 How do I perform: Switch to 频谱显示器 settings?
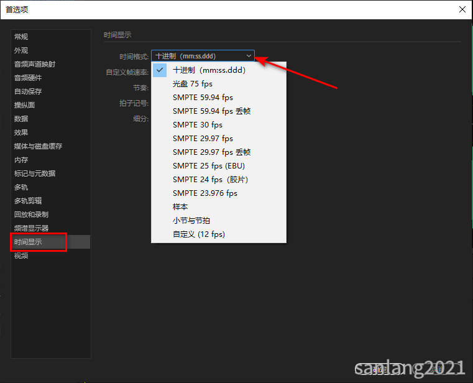pyautogui.click(x=31, y=228)
